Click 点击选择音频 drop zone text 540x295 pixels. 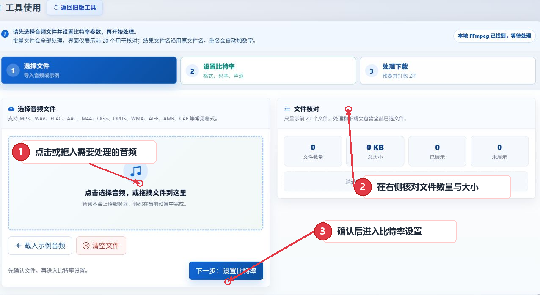coord(135,193)
